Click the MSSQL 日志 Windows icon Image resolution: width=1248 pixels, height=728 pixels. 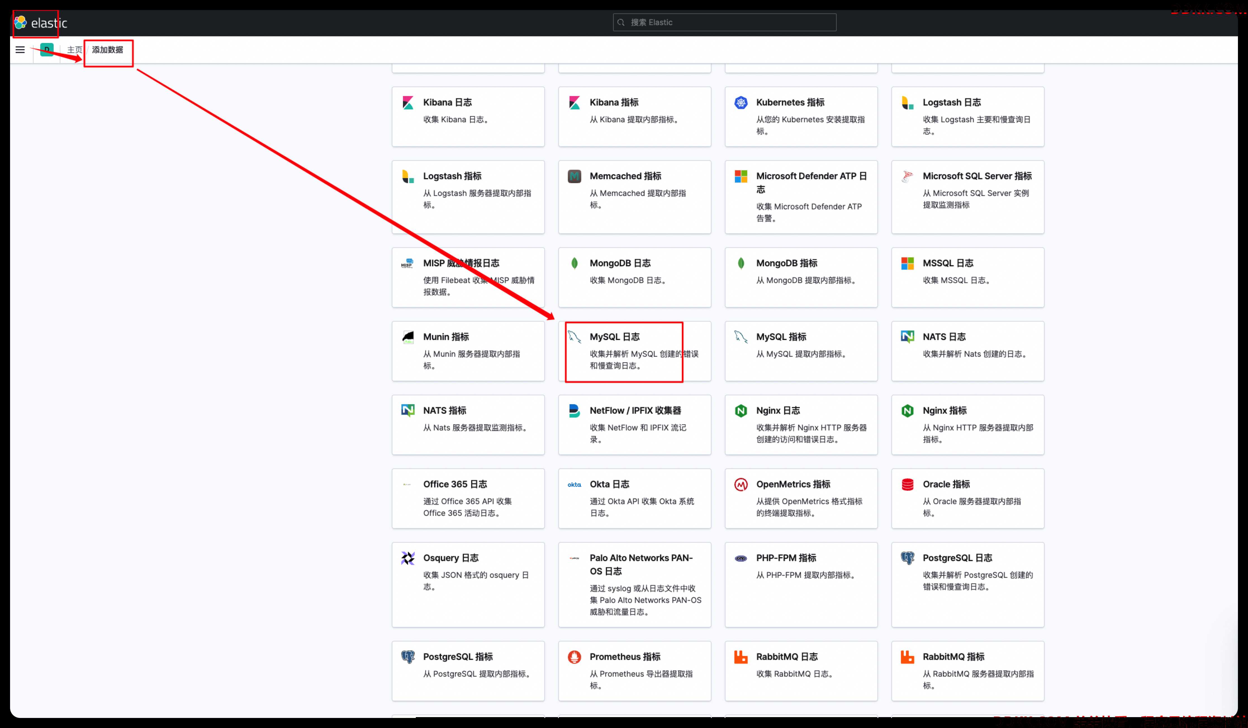[907, 263]
